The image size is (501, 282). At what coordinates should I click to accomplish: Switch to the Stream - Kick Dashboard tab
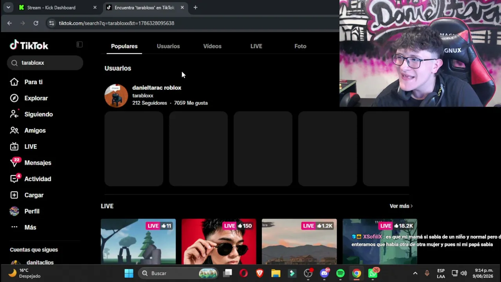58,7
